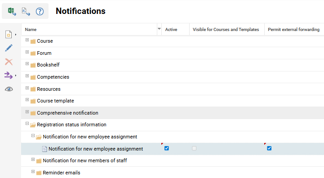Click the red X delete icon

coord(9,62)
